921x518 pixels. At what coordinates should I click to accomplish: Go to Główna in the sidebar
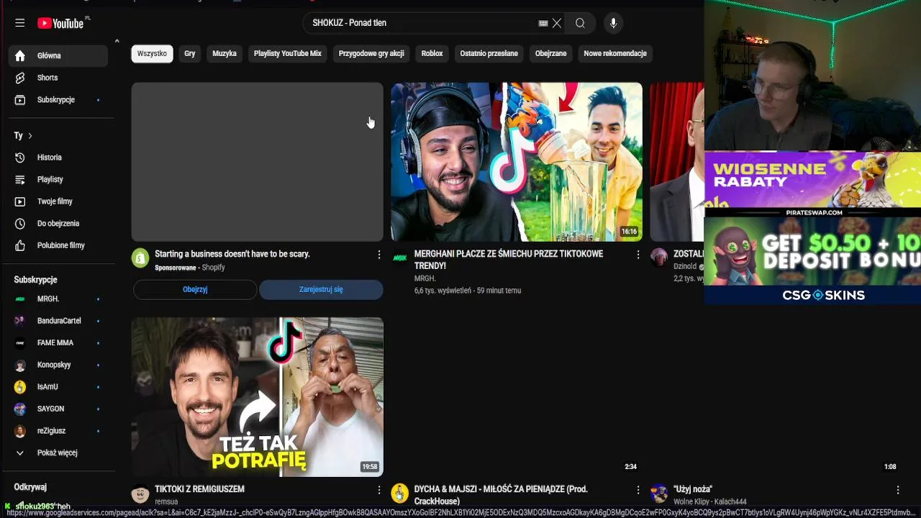click(x=58, y=55)
